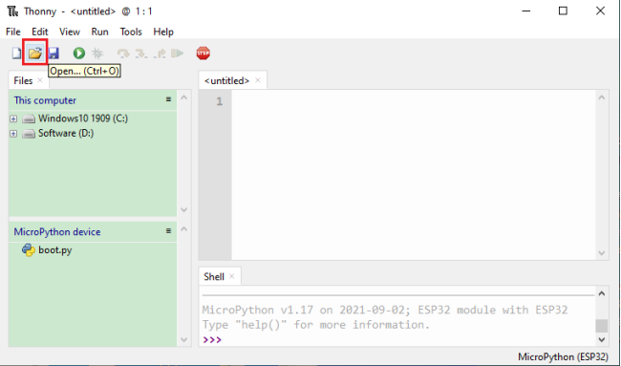Select the Shell tab
The width and height of the screenshot is (621, 366).
point(214,276)
